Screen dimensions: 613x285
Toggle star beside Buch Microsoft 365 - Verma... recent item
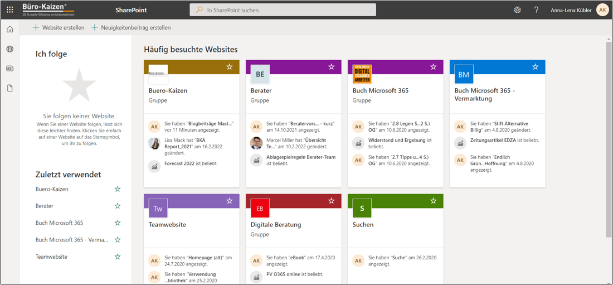117,240
